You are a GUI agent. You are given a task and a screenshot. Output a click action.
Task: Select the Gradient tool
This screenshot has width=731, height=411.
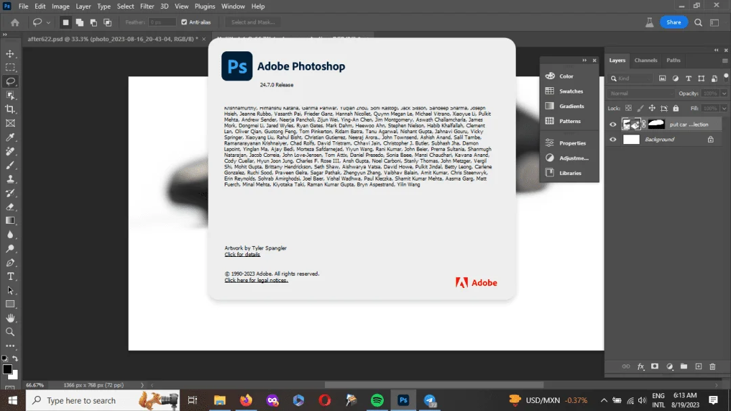coord(10,220)
